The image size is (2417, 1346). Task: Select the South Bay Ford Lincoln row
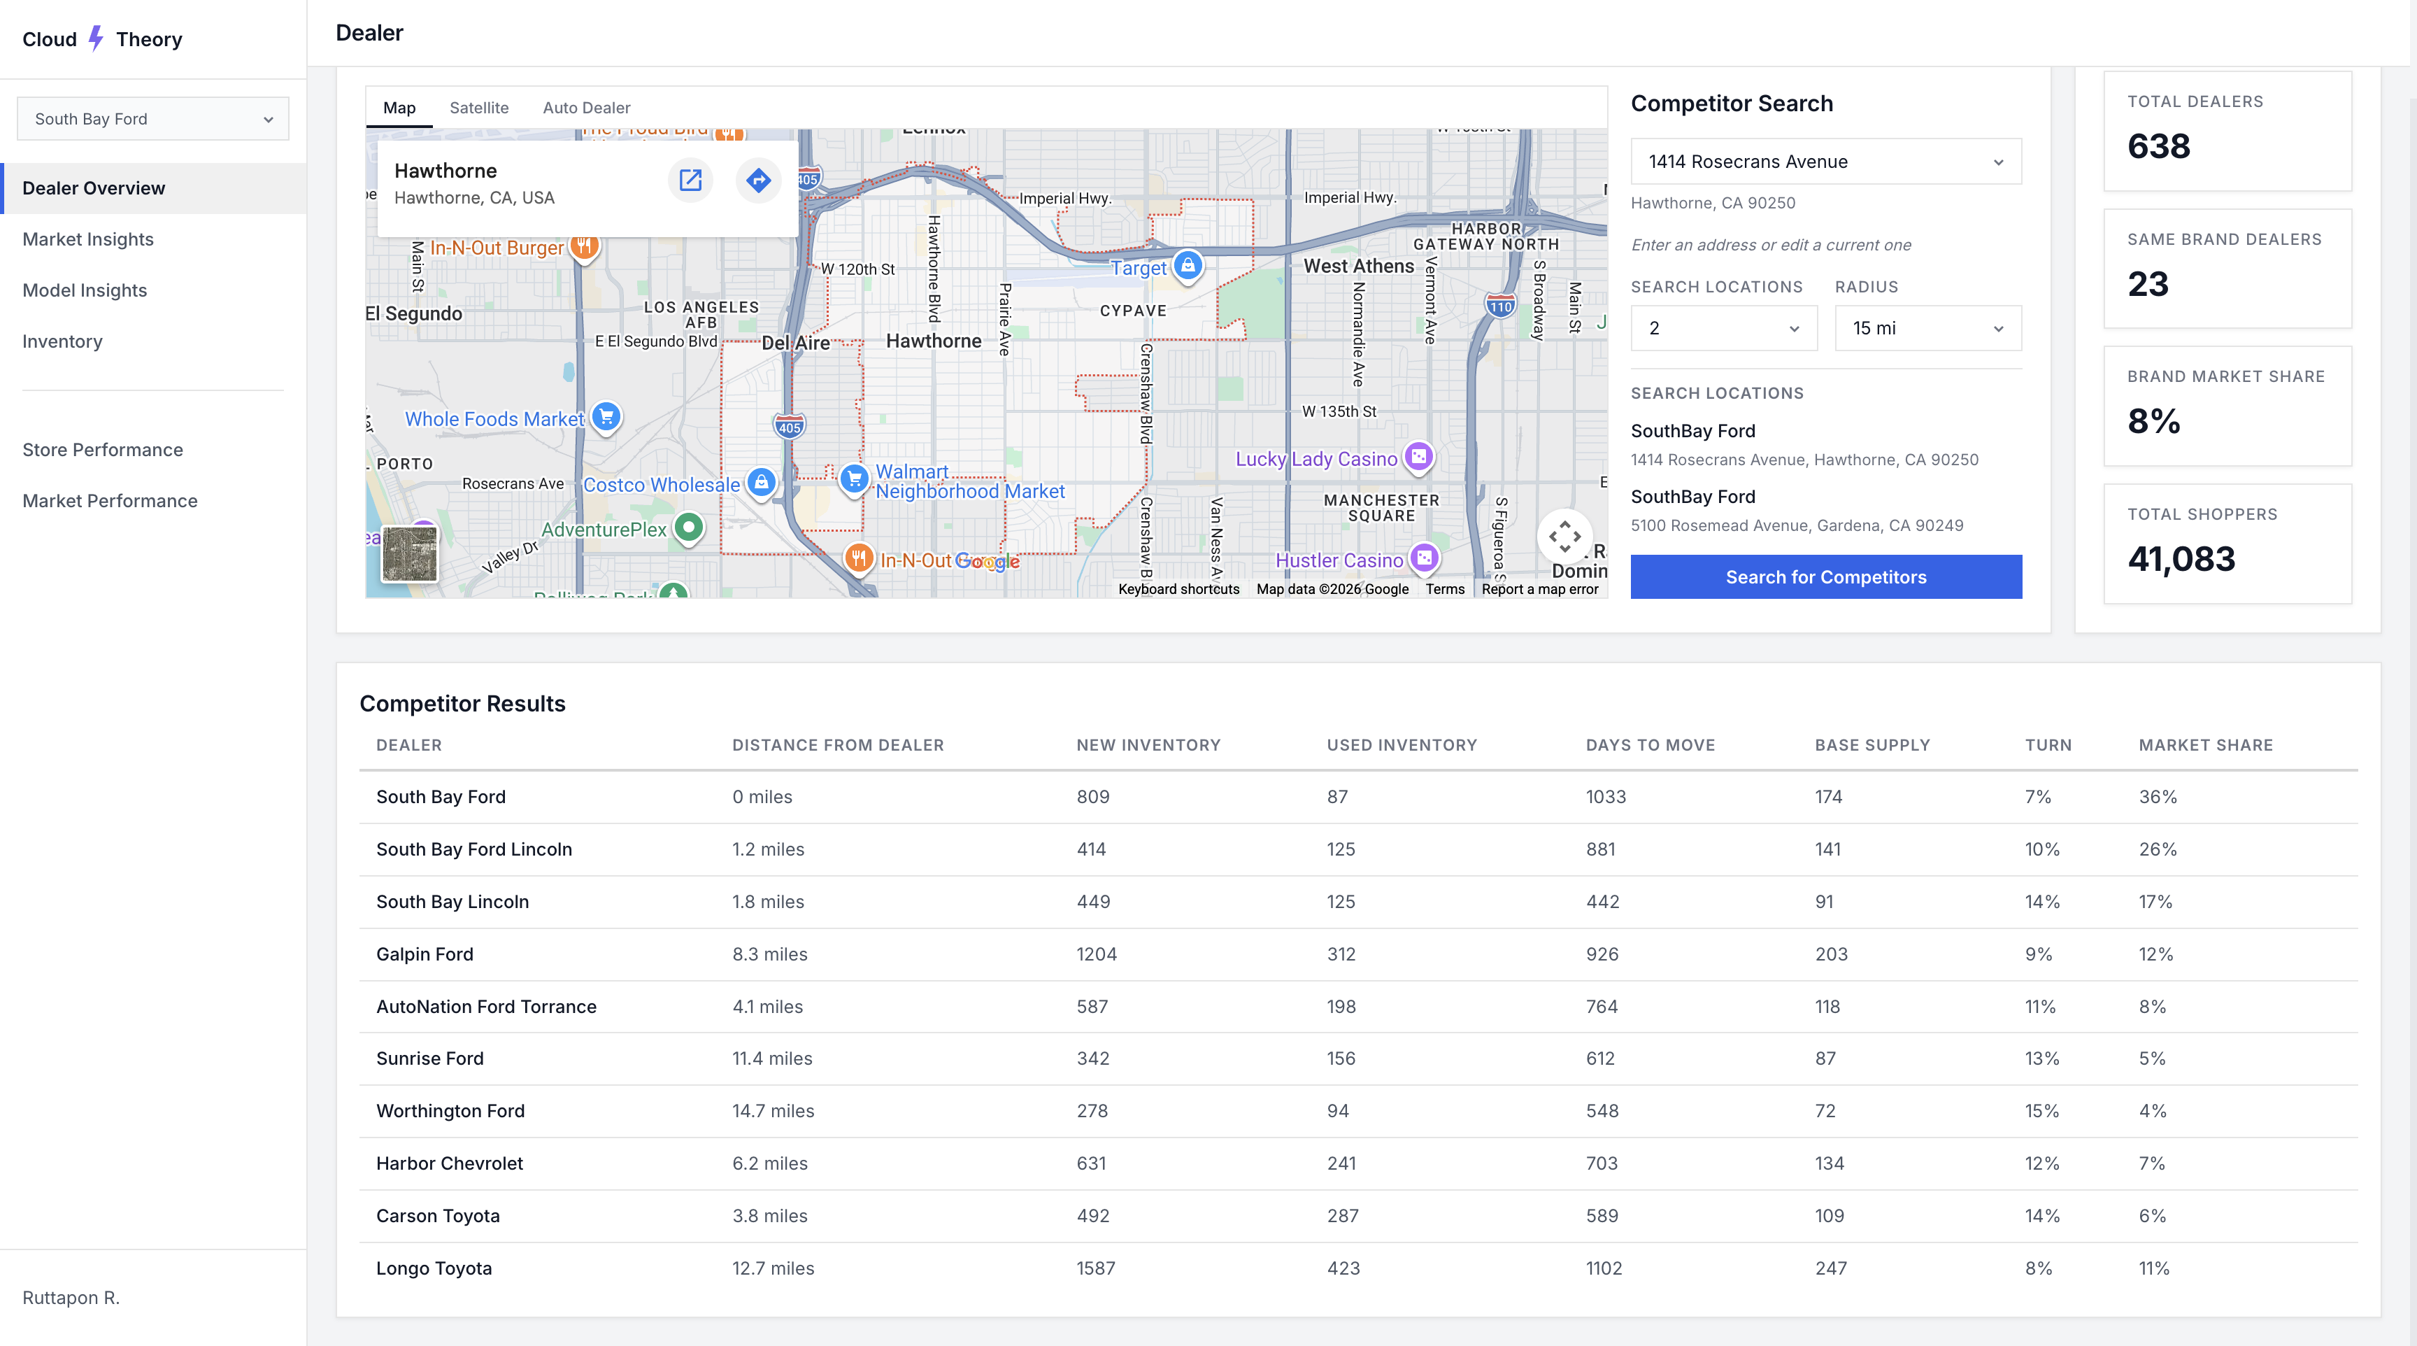tap(1357, 849)
